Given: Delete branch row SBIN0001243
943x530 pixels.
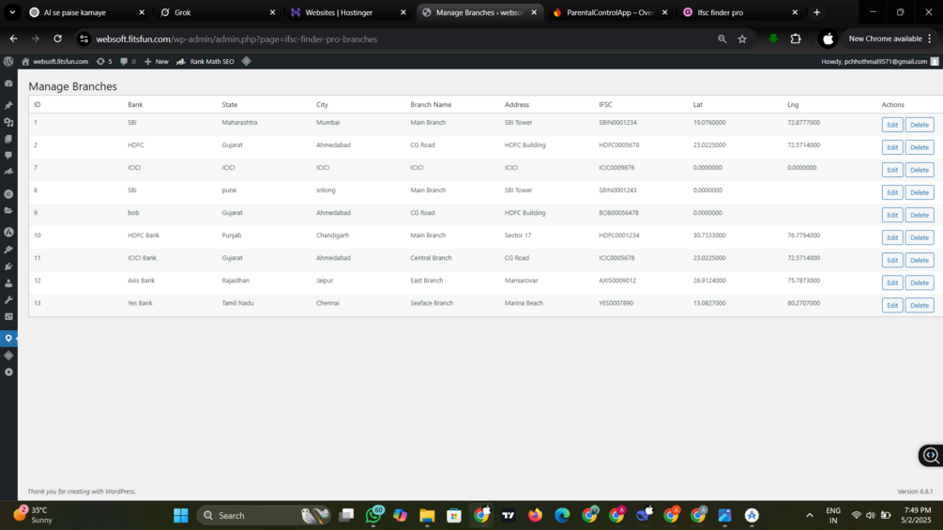Looking at the screenshot, I should tap(919, 192).
